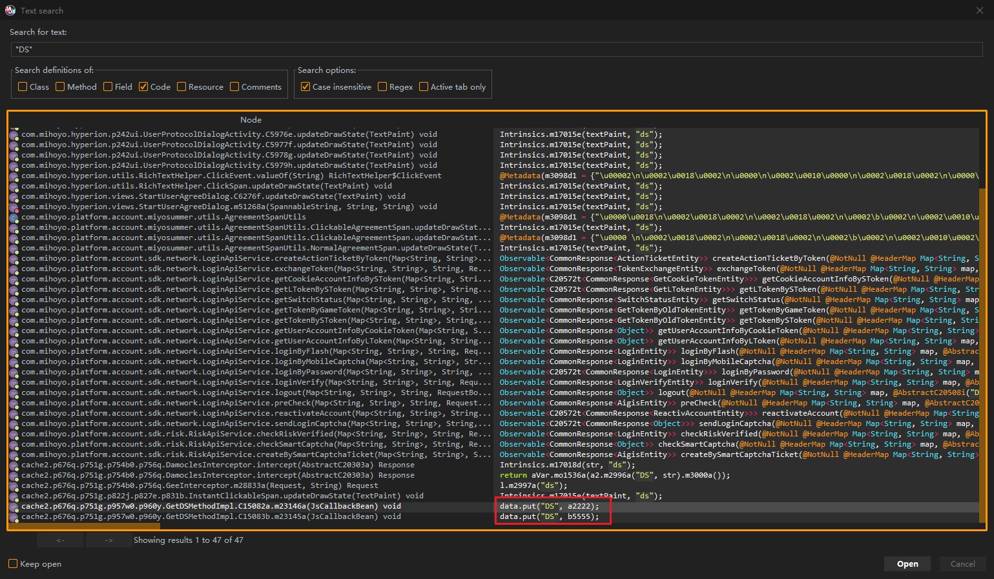The image size is (994, 579).
Task: Click blue class icon of AgreementSpanUtils row
Action: [x=14, y=218]
